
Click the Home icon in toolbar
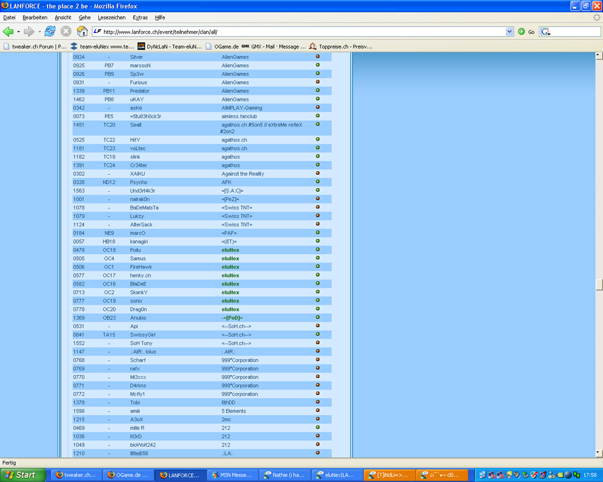(82, 32)
